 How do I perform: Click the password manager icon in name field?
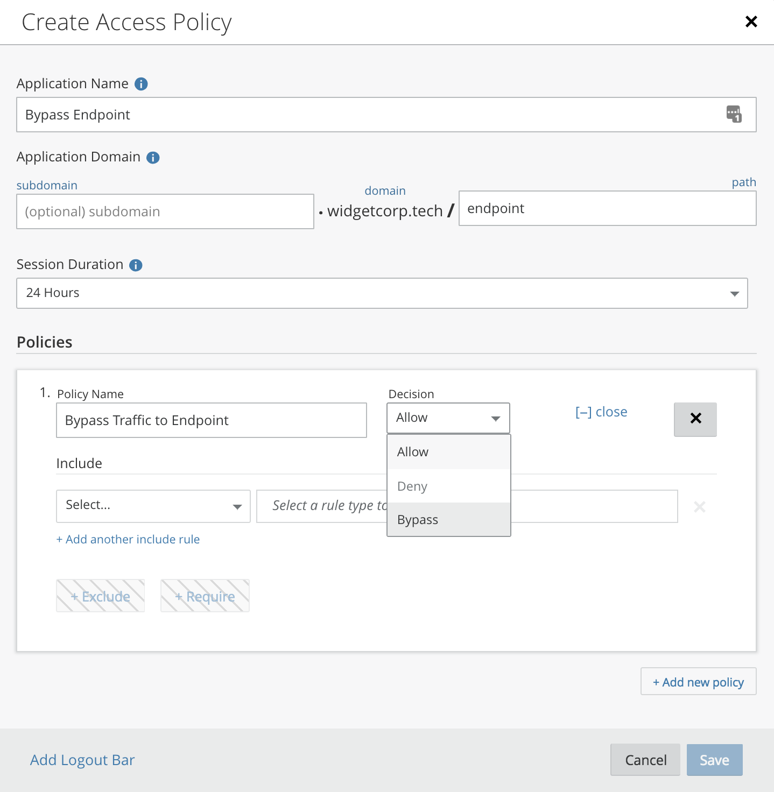pos(734,114)
